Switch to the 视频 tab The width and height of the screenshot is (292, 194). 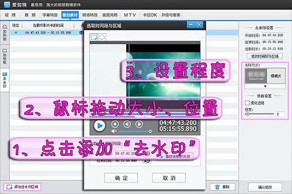click(x=10, y=15)
